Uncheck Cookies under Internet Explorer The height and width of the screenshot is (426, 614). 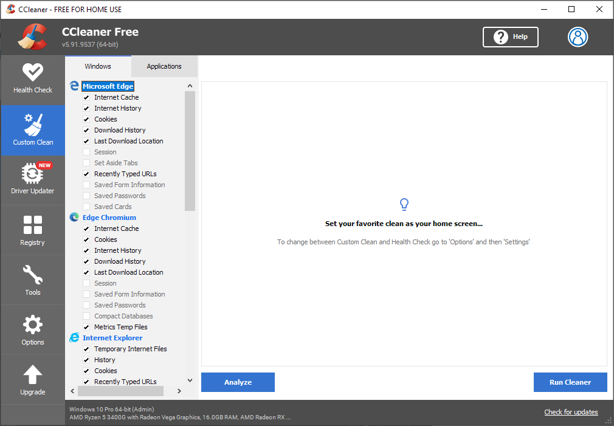[86, 371]
